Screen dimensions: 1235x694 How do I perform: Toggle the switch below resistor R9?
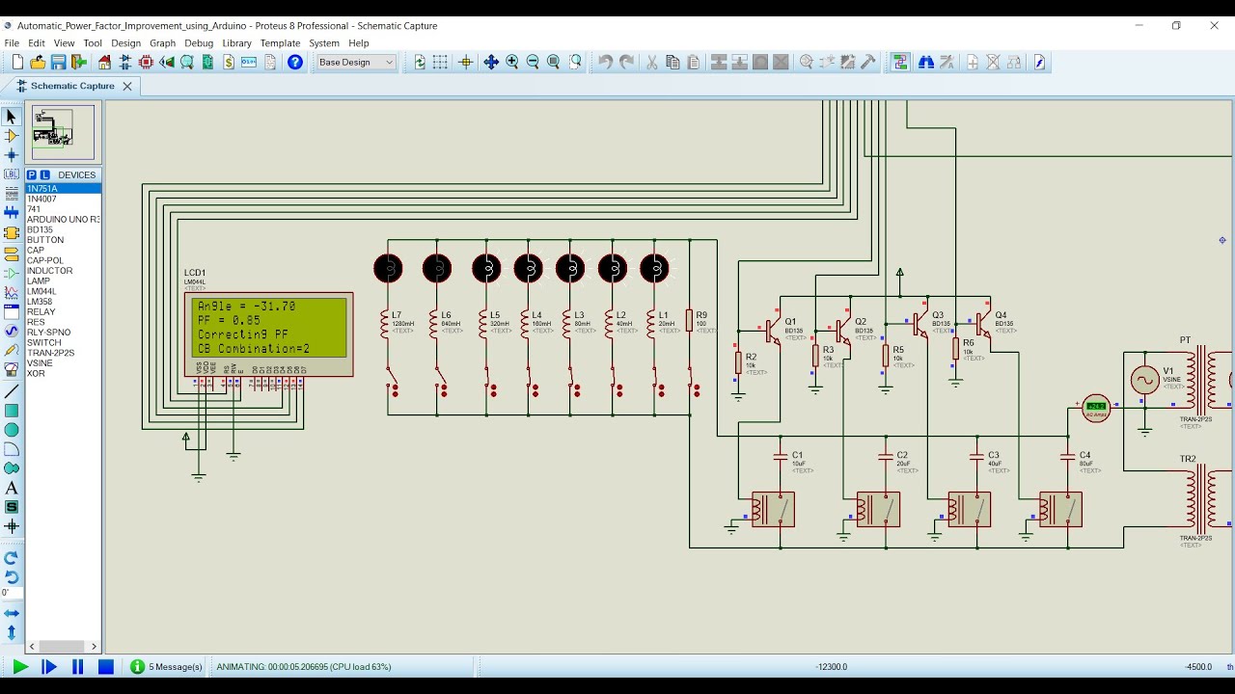click(x=694, y=381)
